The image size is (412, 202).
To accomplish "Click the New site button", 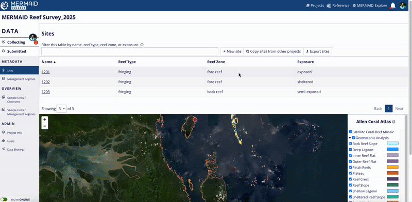I will coord(232,51).
